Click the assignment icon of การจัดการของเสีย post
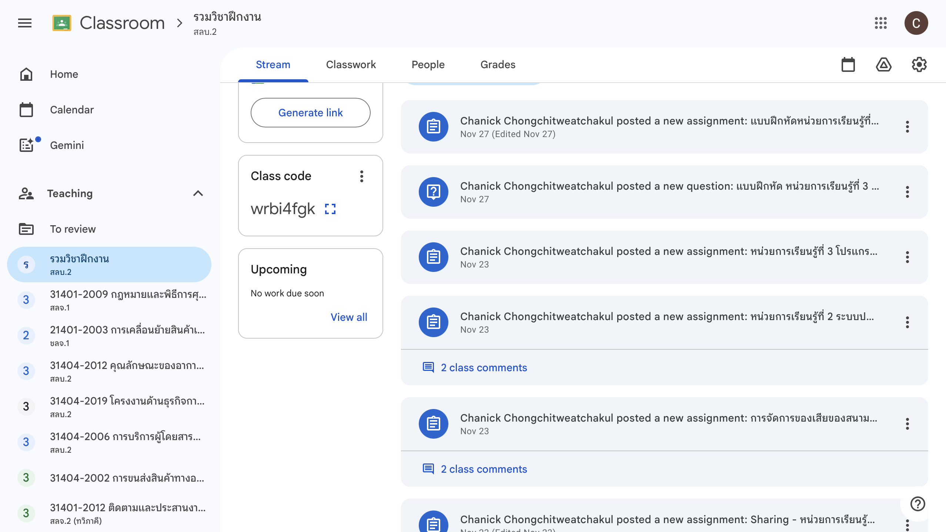 (x=433, y=424)
